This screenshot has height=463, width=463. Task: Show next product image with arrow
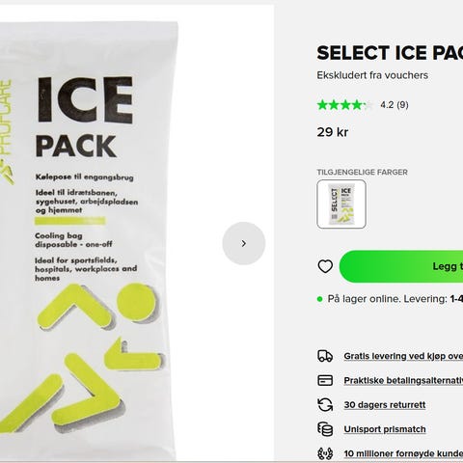(244, 243)
